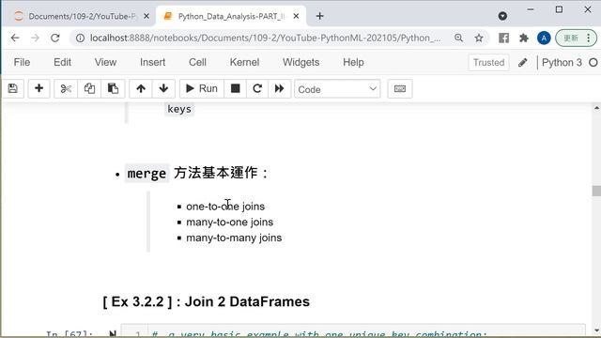Open the command palette keyboard icon
Image resolution: width=601 pixels, height=338 pixels.
click(x=400, y=89)
